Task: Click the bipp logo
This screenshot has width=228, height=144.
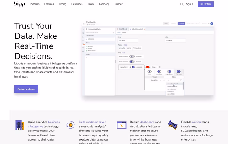Action: click(x=19, y=4)
